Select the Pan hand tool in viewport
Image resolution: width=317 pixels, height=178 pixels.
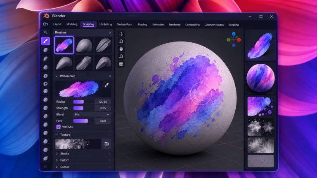(121, 49)
